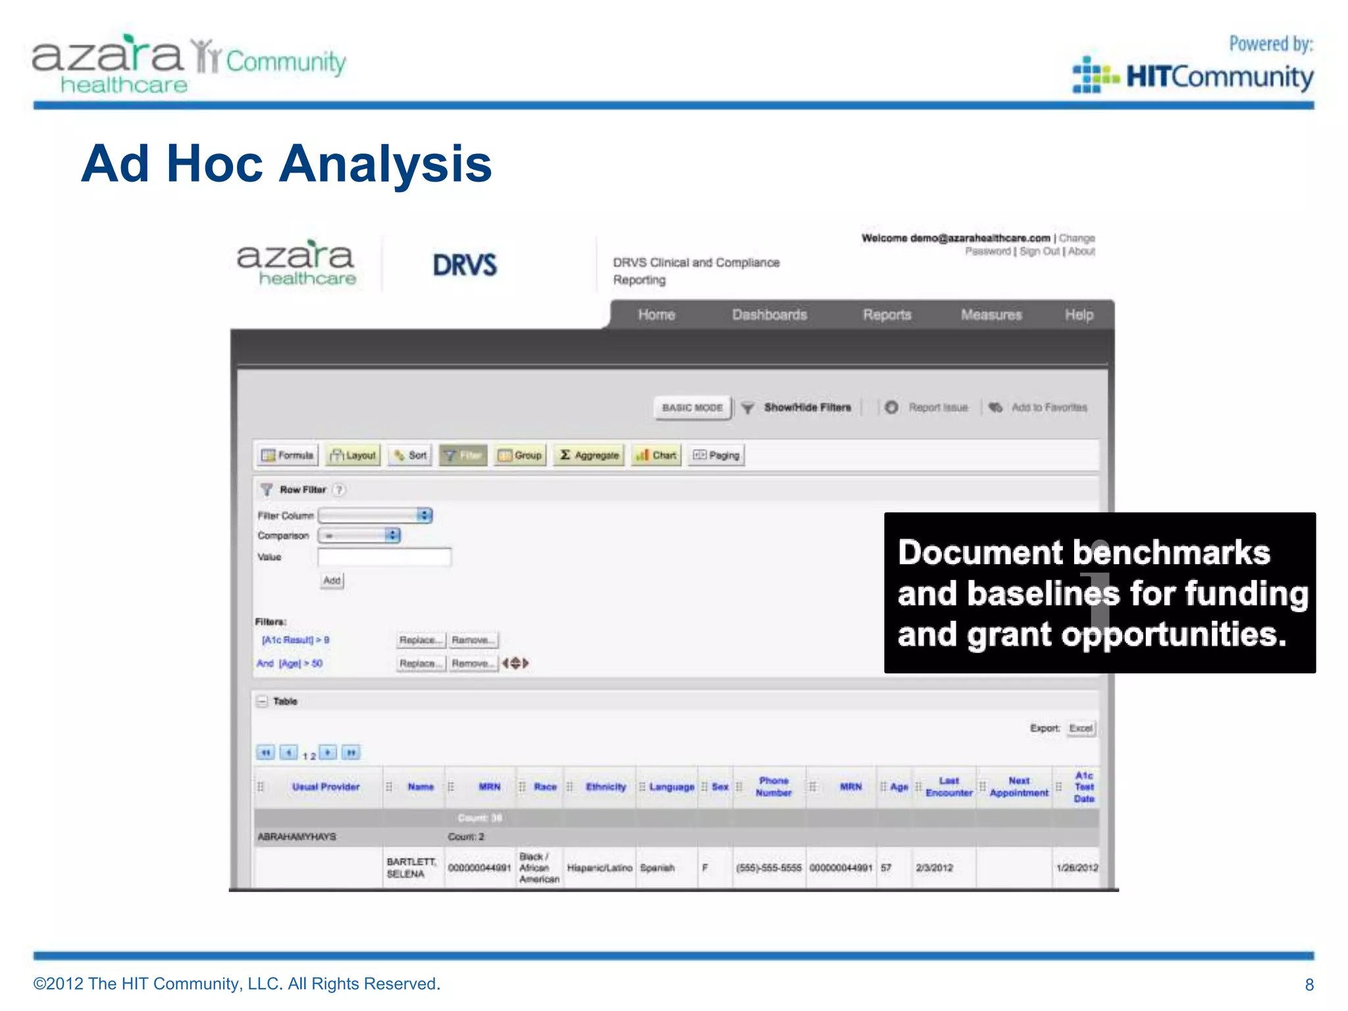Sort by Last Encounter column header
This screenshot has height=1011, width=1348.
(948, 787)
